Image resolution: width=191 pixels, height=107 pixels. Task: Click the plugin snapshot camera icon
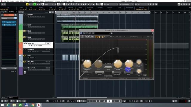111,33
